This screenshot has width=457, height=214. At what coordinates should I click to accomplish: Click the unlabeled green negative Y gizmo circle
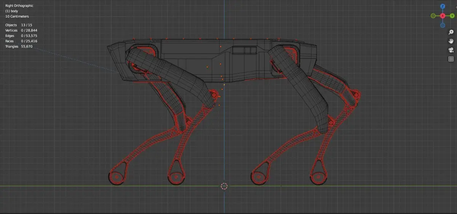tap(433, 16)
